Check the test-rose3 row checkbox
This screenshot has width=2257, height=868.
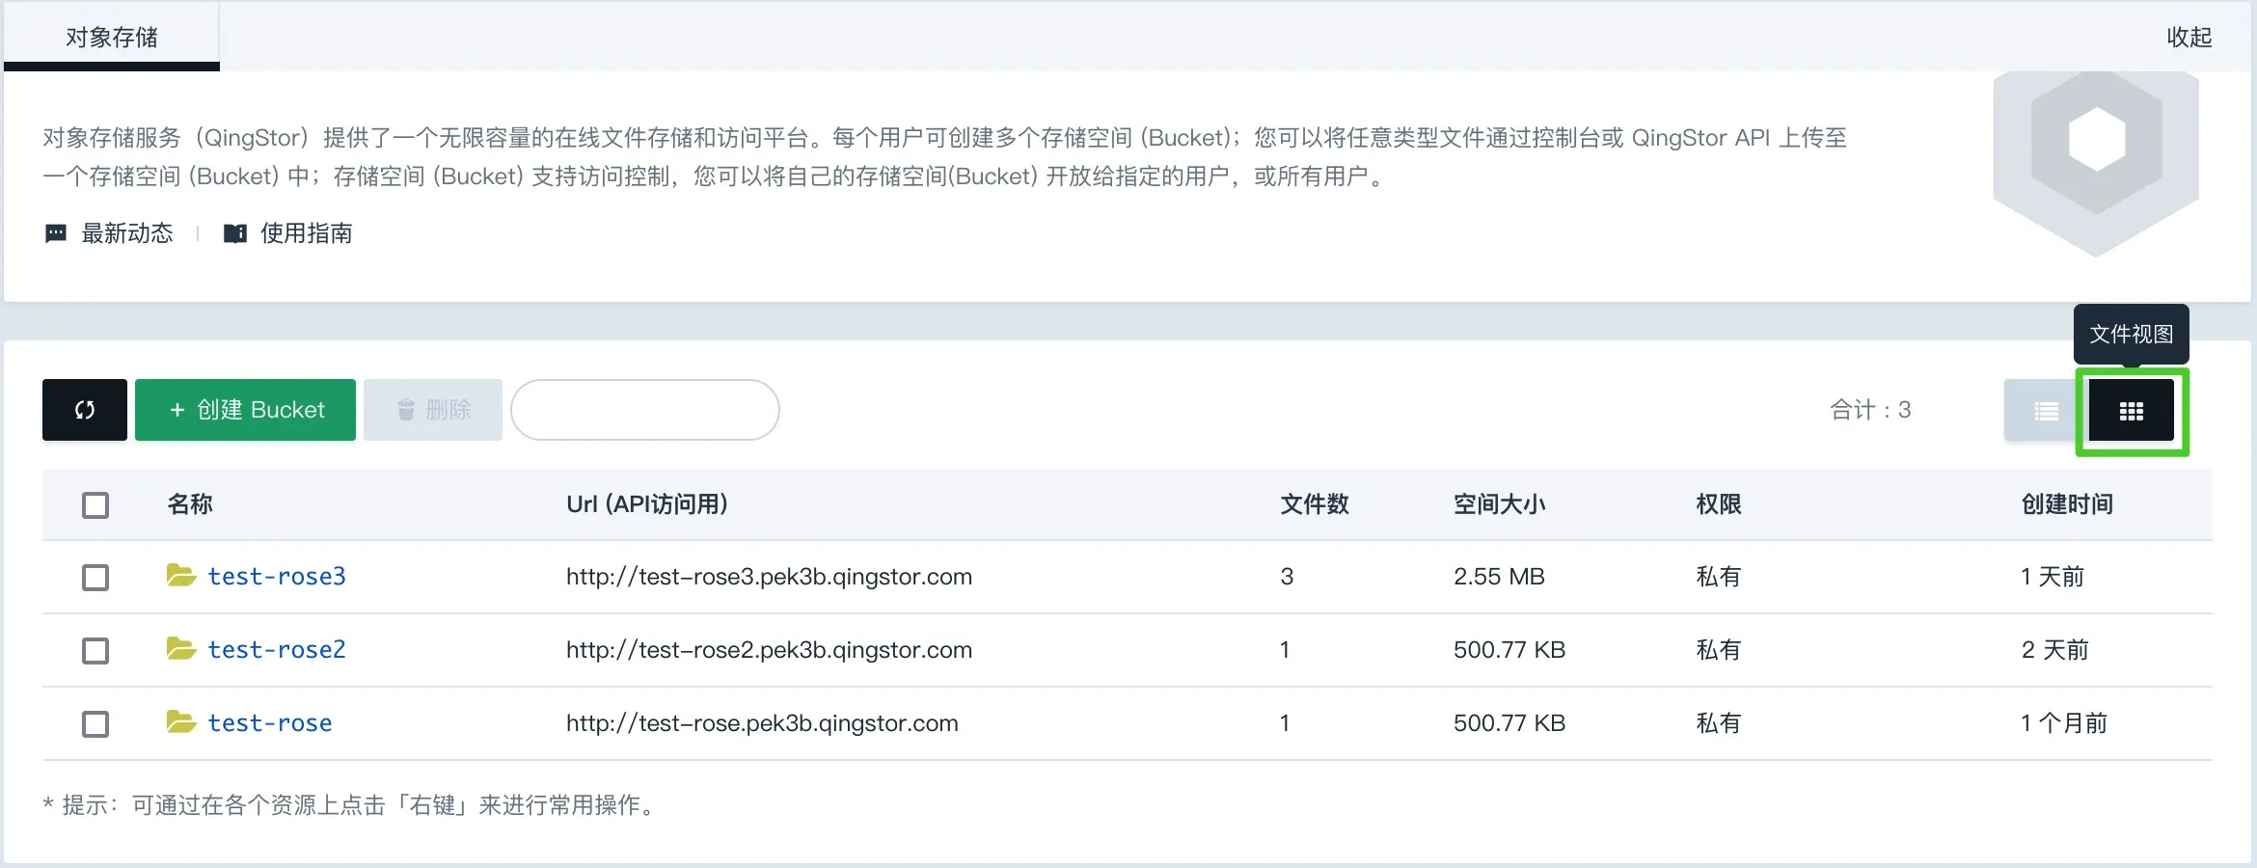click(x=95, y=577)
